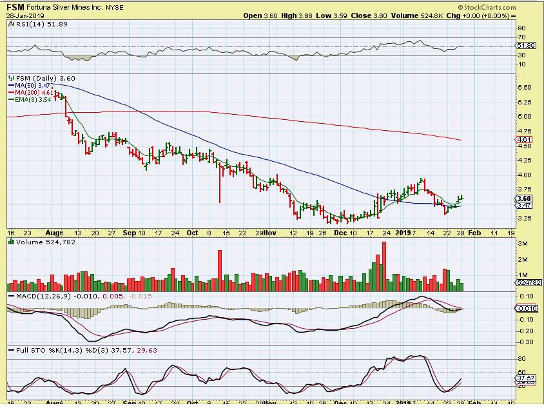This screenshot has width=544, height=408.
Task: Click the 4.00 price axis label
Action: tap(524, 175)
